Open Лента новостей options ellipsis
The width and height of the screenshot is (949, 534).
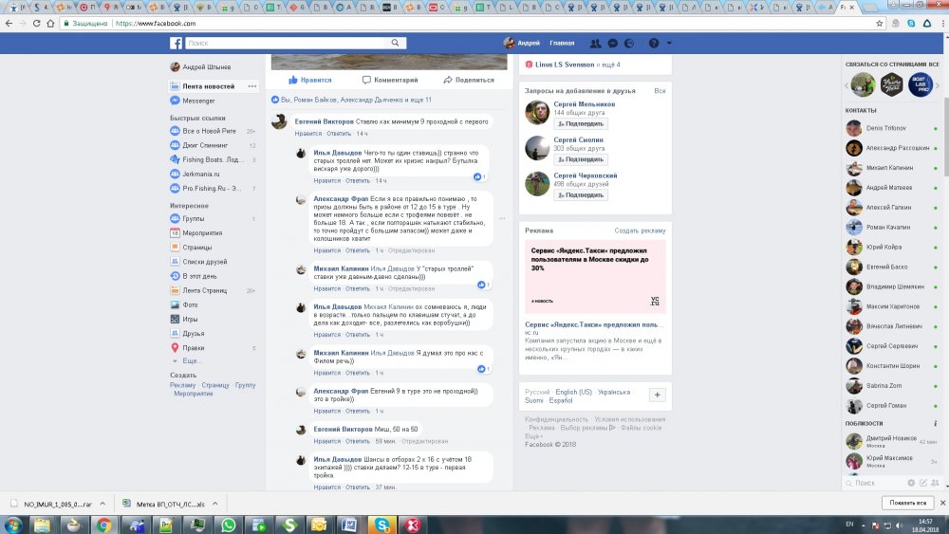click(x=252, y=86)
